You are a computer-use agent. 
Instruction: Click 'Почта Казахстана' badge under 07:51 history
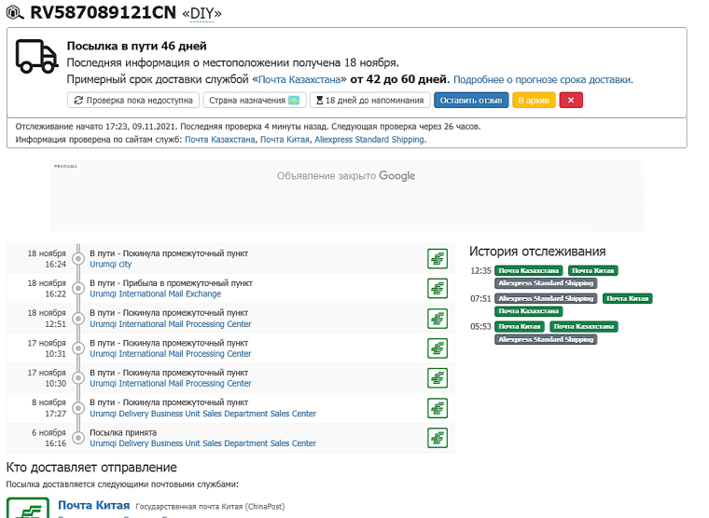[529, 311]
